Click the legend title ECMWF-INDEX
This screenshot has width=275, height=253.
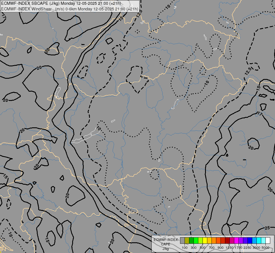(165, 240)
